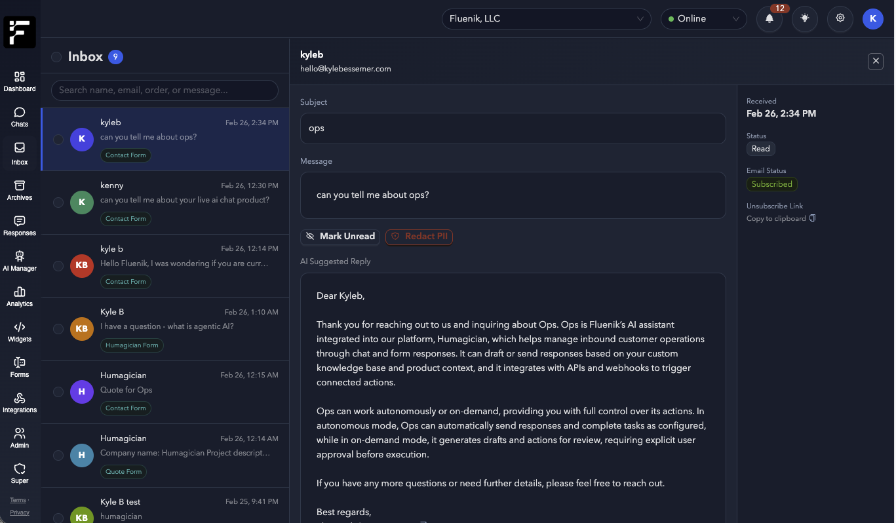The height and width of the screenshot is (523, 896).
Task: Open the Archives icon in the sidebar
Action: [20, 186]
